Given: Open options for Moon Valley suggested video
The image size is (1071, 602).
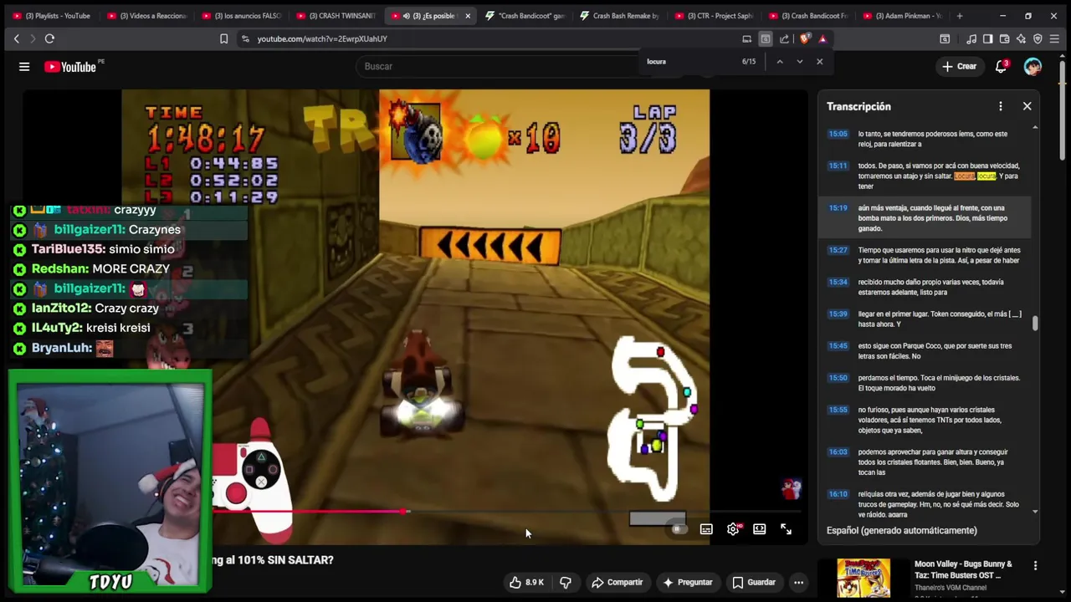Looking at the screenshot, I should 1035,566.
